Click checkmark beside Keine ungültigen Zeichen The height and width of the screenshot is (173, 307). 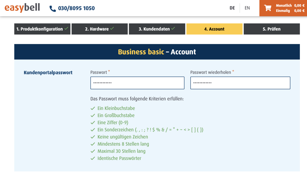pyautogui.click(x=93, y=137)
